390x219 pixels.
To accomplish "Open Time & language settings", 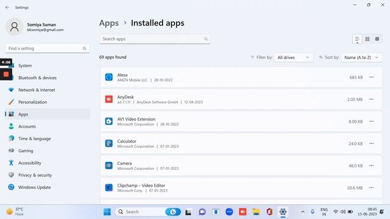I will [48, 139].
